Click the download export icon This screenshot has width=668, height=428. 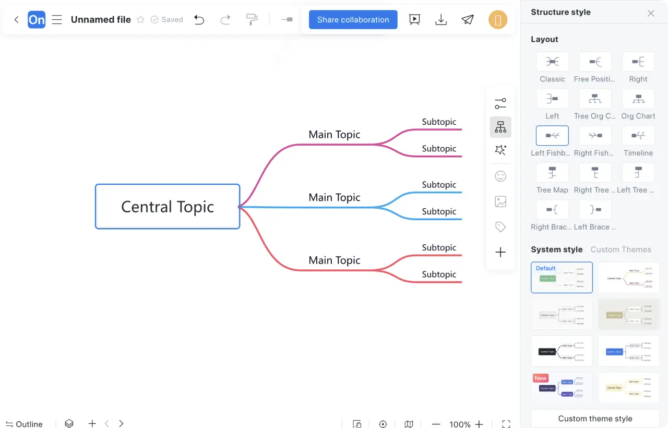pos(441,20)
